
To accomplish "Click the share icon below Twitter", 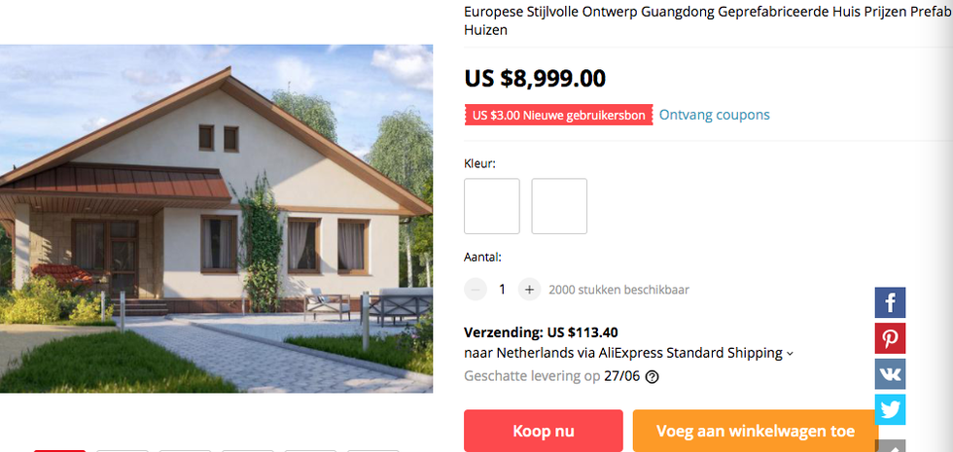I will click(x=890, y=446).
